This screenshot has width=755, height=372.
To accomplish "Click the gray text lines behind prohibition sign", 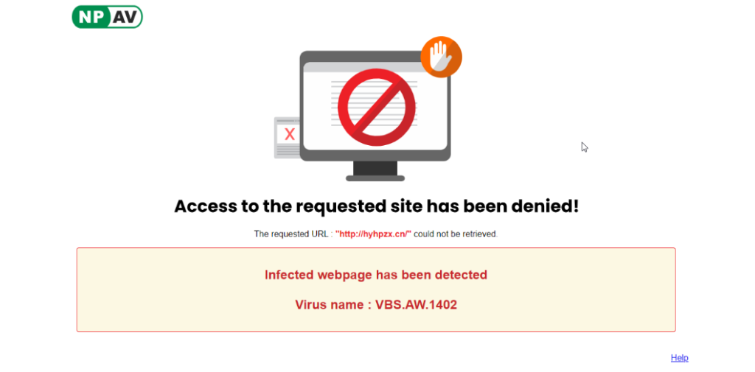I will pyautogui.click(x=374, y=103).
